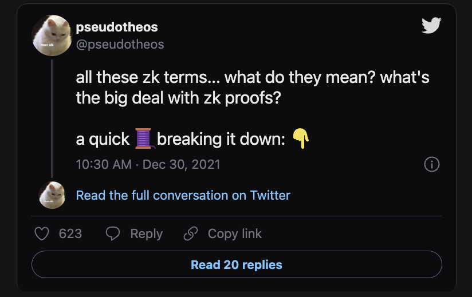Open Read the full conversation on Twitter

pyautogui.click(x=183, y=195)
